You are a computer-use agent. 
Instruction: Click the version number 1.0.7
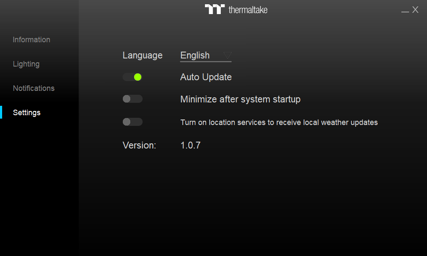pos(190,145)
